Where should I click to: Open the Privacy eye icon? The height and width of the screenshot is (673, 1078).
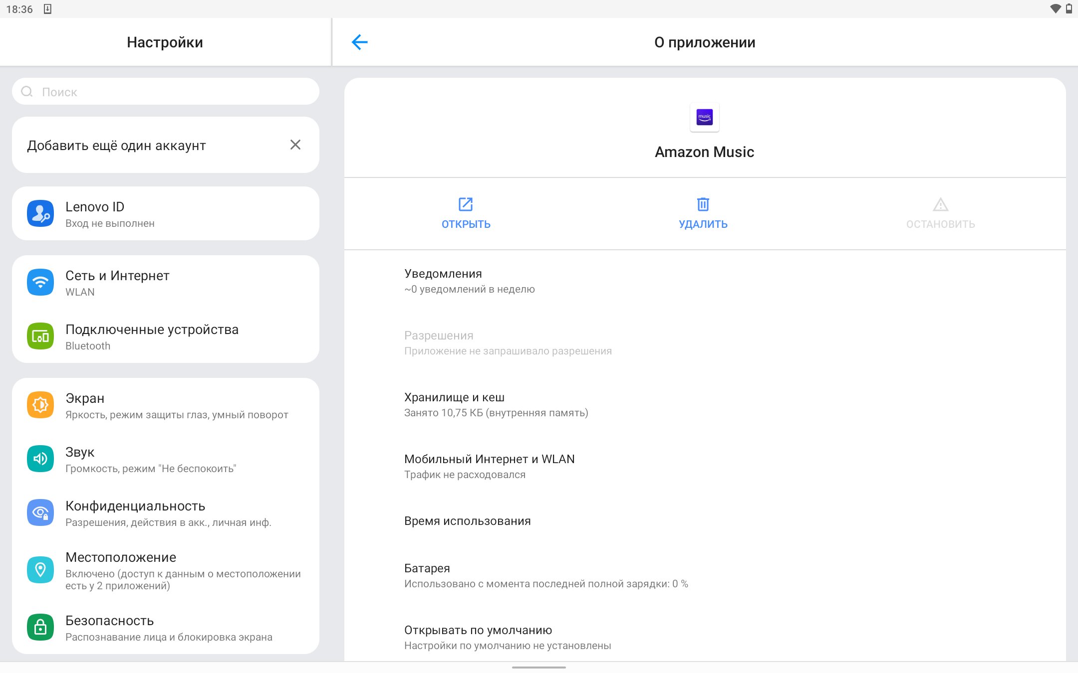(40, 513)
